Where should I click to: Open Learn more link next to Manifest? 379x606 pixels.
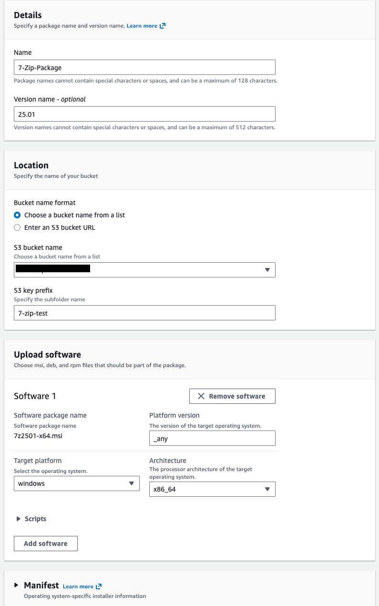coord(78,586)
